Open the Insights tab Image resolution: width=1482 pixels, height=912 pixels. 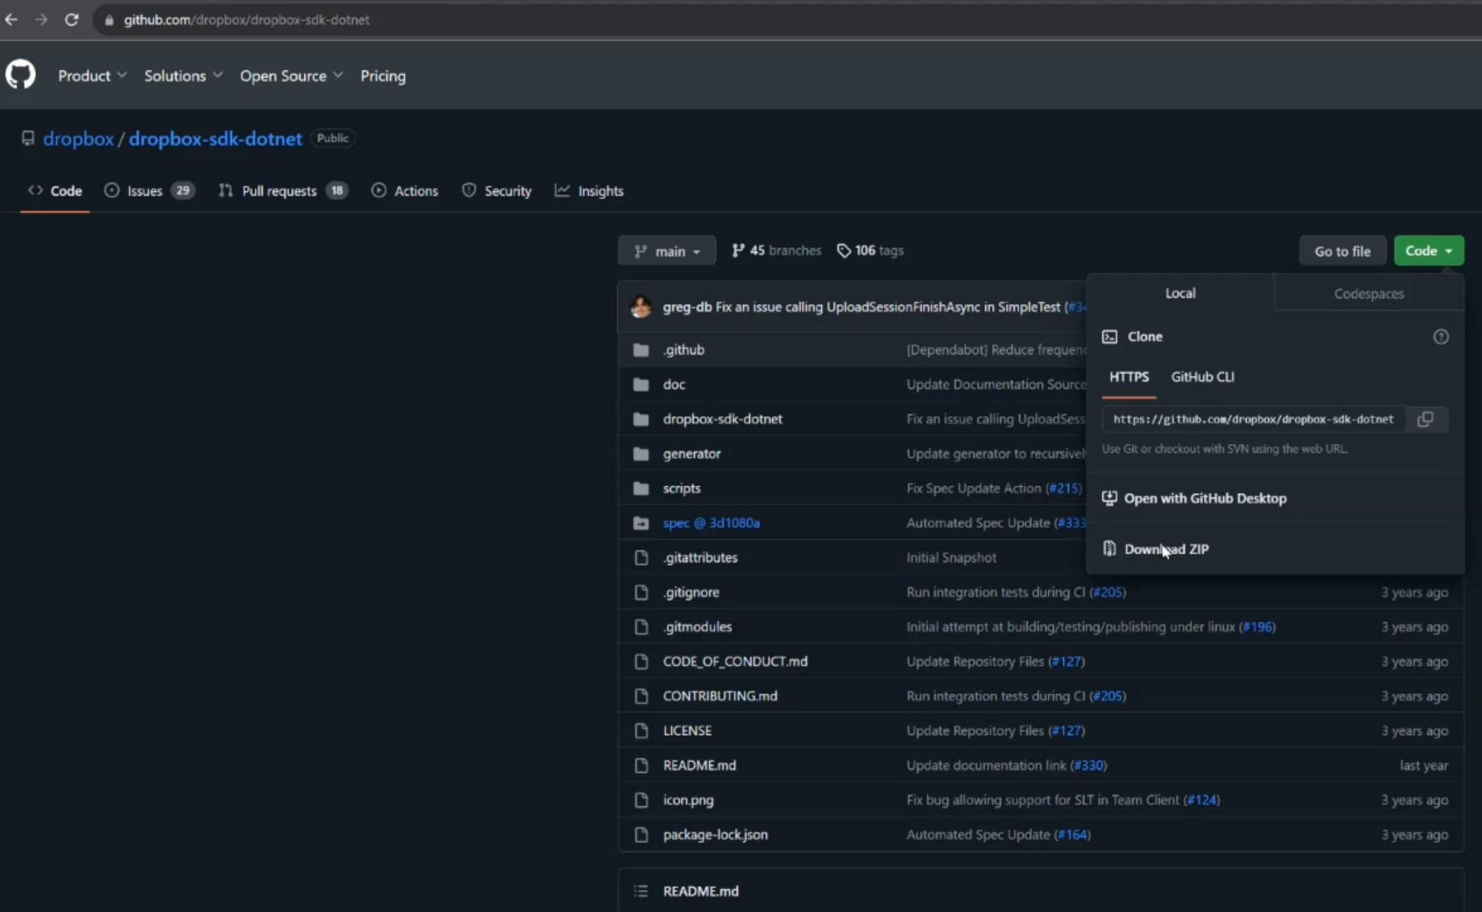[589, 191]
